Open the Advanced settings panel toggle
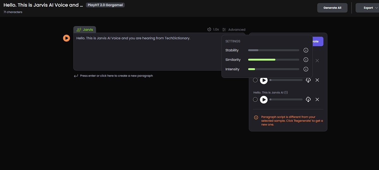Screen dimensions: 379x170 click(234, 30)
